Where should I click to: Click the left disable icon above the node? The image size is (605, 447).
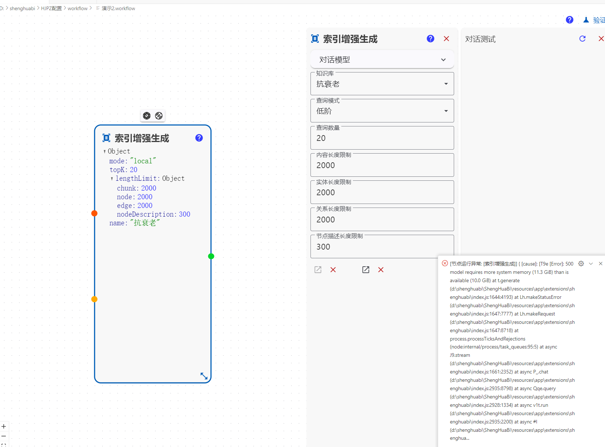pyautogui.click(x=147, y=116)
